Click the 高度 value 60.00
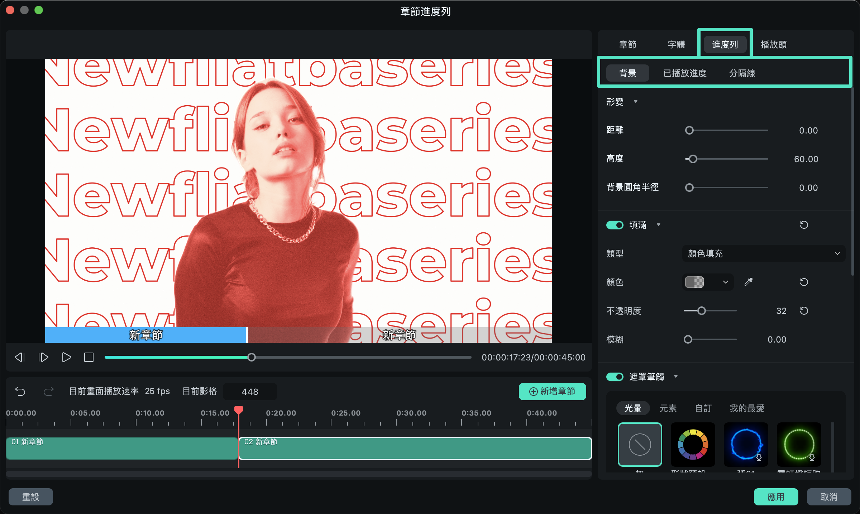Image resolution: width=860 pixels, height=514 pixels. point(806,159)
